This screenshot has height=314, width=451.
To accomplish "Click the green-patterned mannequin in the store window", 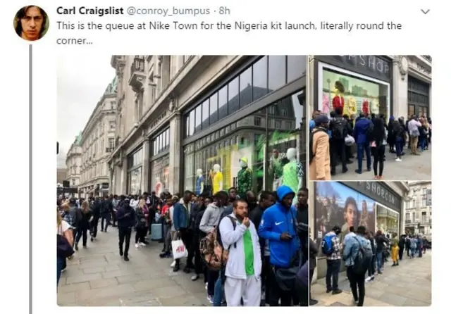I will (245, 176).
